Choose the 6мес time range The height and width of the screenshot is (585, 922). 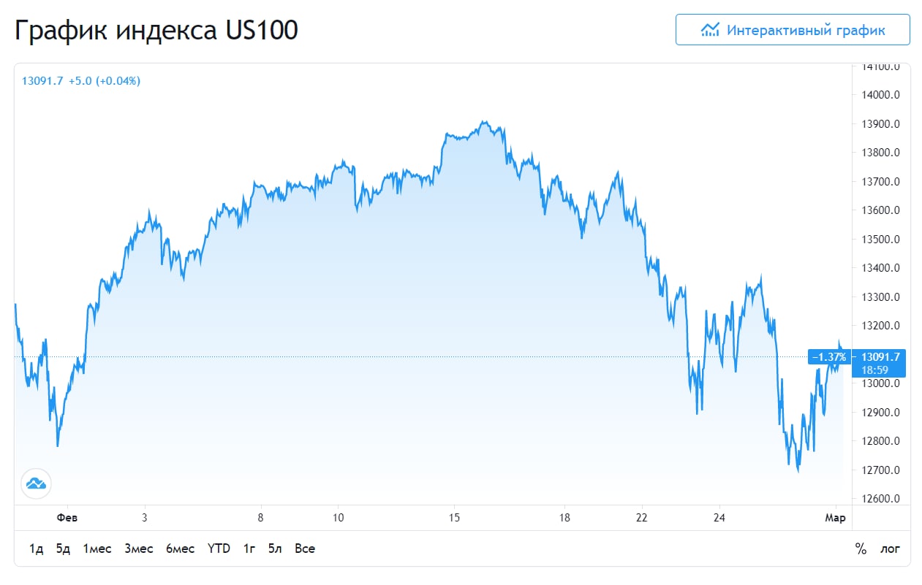coord(180,548)
